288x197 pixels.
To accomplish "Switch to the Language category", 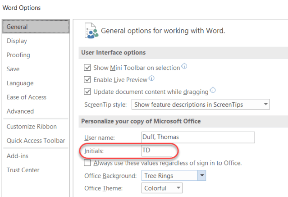I will (20, 83).
